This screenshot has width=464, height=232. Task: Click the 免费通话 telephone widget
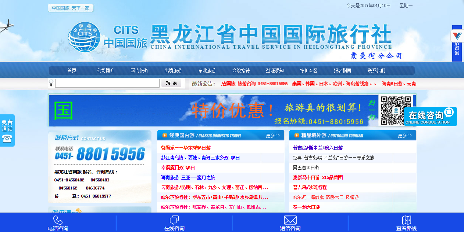tap(7, 130)
